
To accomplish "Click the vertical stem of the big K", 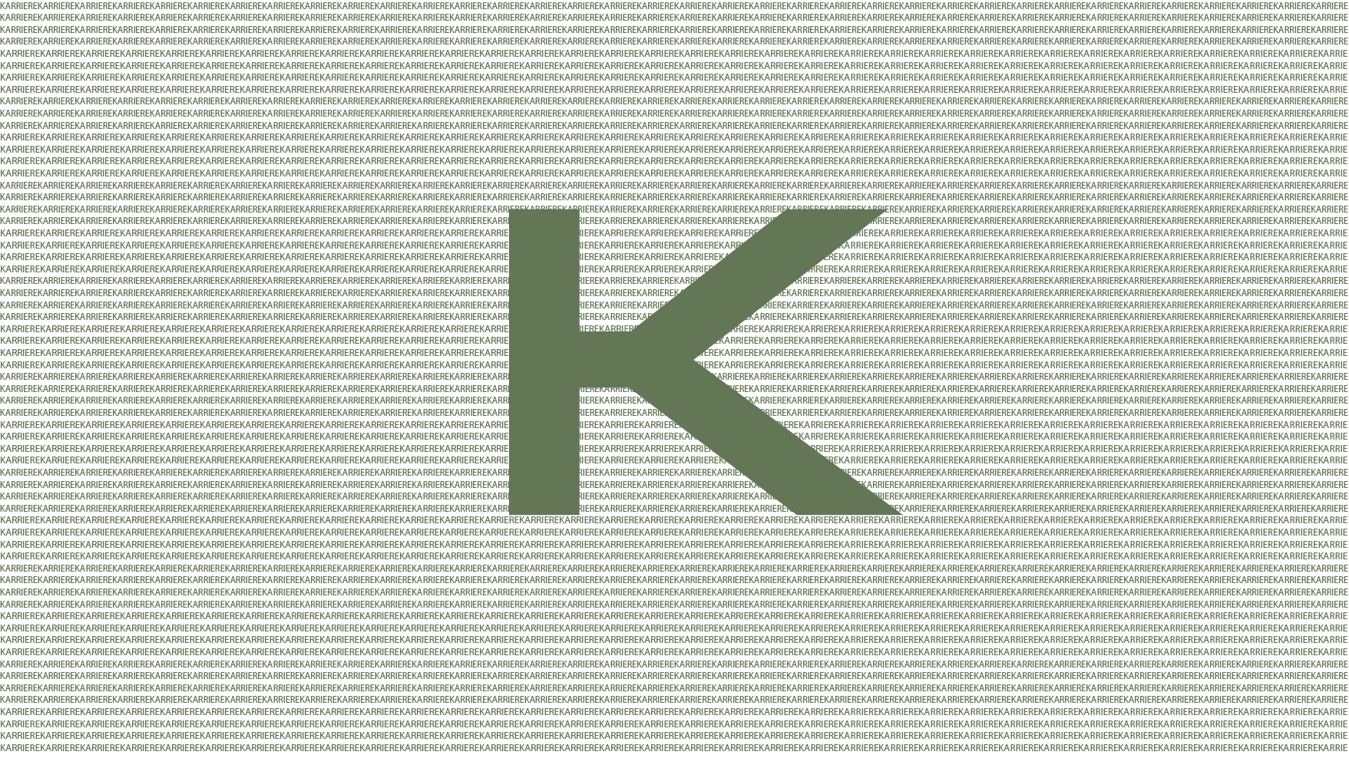I will pyautogui.click(x=544, y=361).
